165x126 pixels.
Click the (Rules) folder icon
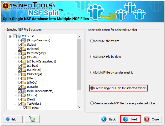point(24,45)
